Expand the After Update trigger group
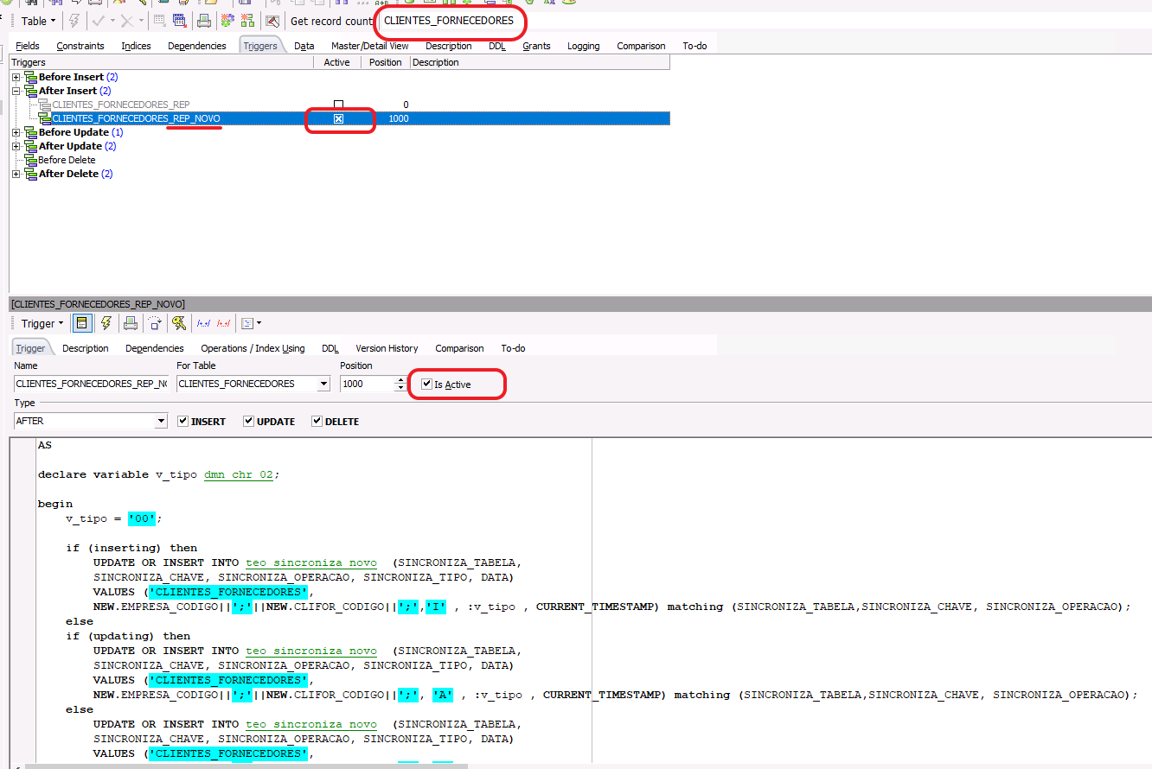1152x769 pixels. [x=16, y=146]
